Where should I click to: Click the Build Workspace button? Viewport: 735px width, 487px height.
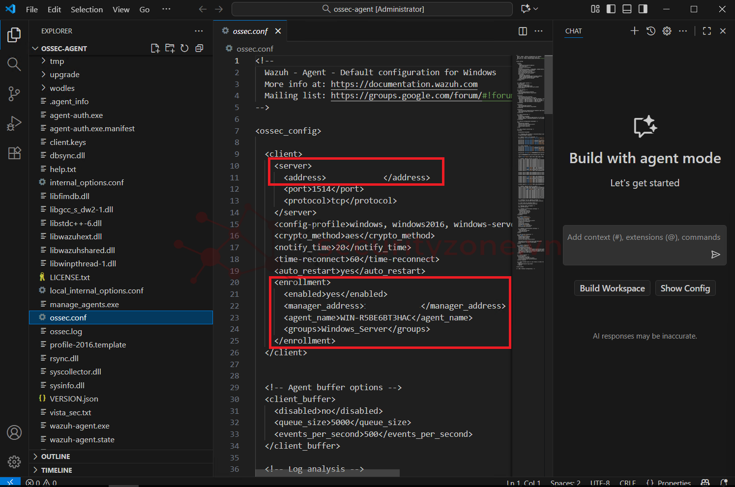[x=612, y=288]
